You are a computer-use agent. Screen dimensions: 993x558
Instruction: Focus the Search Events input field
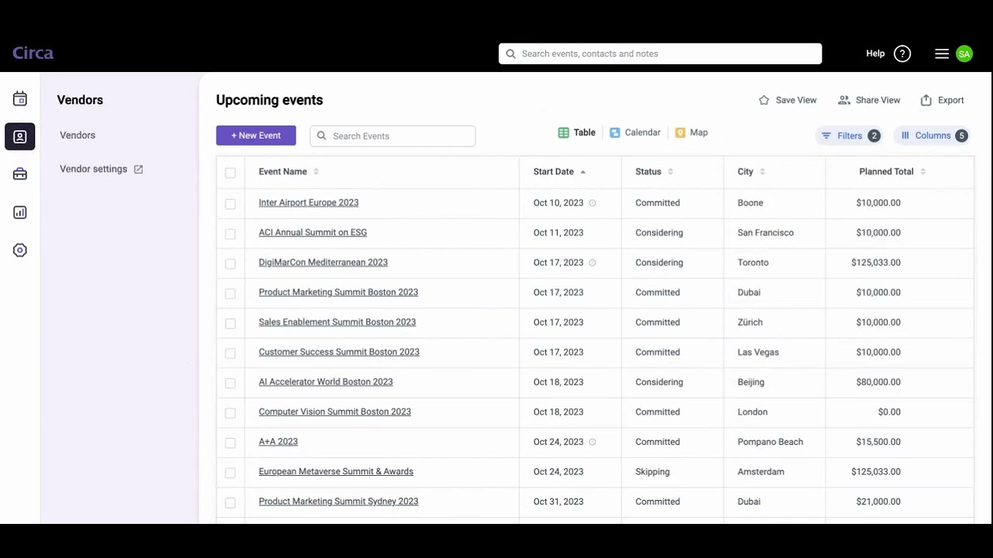click(x=393, y=136)
